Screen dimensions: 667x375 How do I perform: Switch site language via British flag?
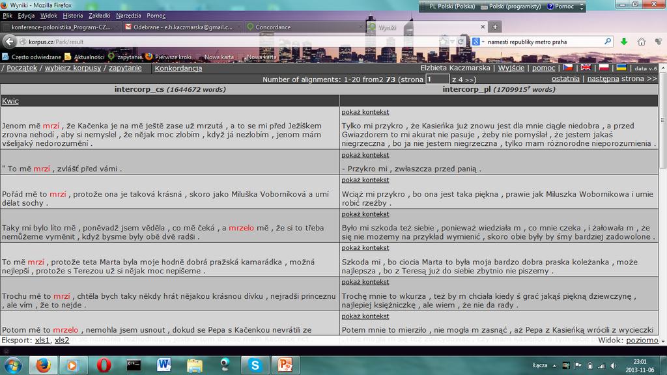[586, 68]
